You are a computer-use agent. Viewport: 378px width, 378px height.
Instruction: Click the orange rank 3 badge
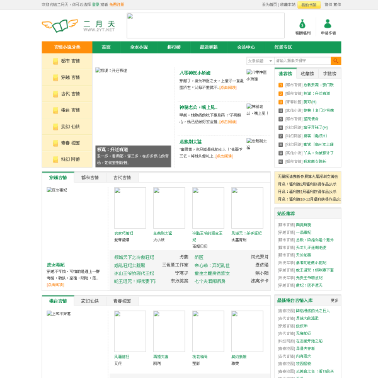tap(280, 102)
